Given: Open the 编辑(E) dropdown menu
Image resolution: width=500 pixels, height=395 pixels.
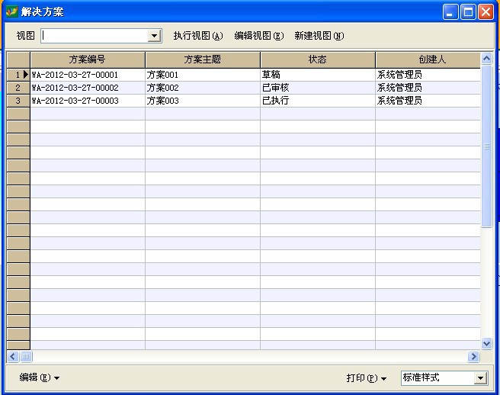Looking at the screenshot, I should pyautogui.click(x=40, y=377).
